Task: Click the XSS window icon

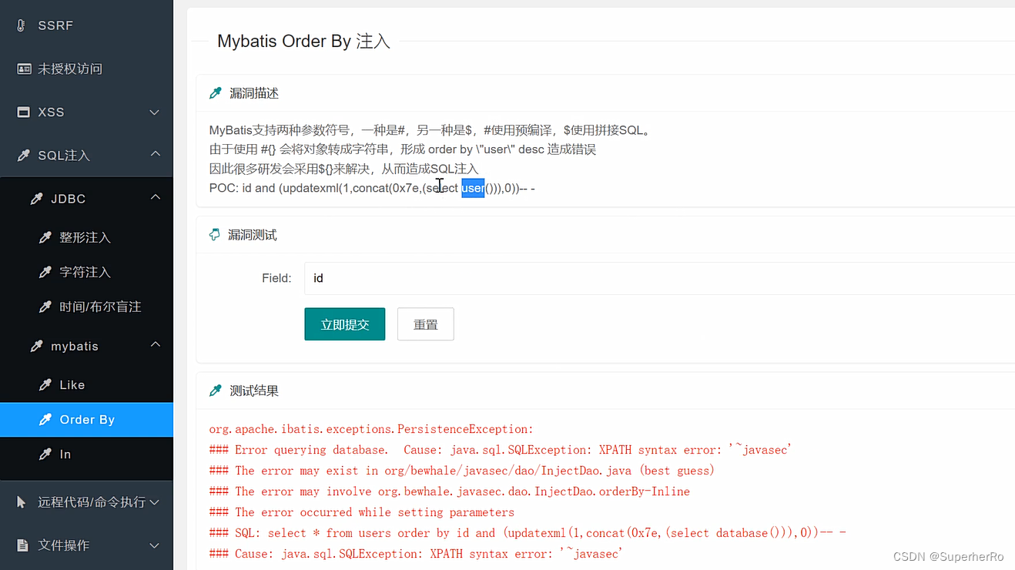Action: click(24, 112)
